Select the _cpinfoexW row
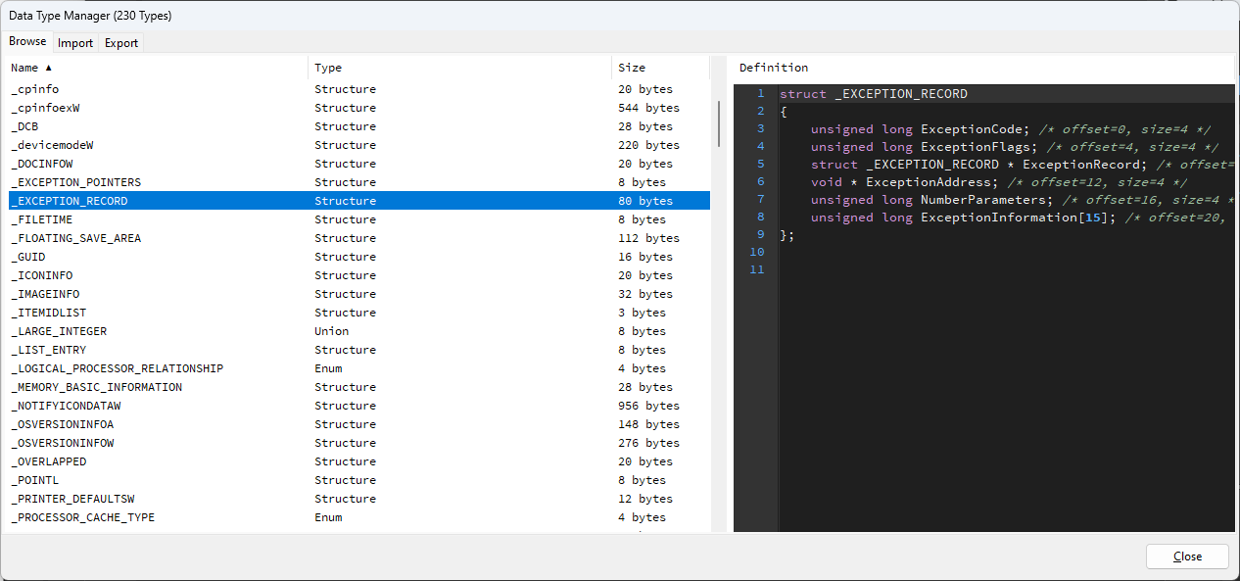1240x581 pixels. point(358,108)
